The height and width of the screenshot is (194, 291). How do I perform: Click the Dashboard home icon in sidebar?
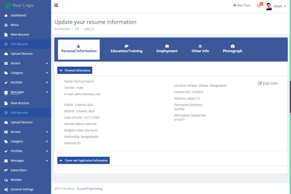coord(6,16)
